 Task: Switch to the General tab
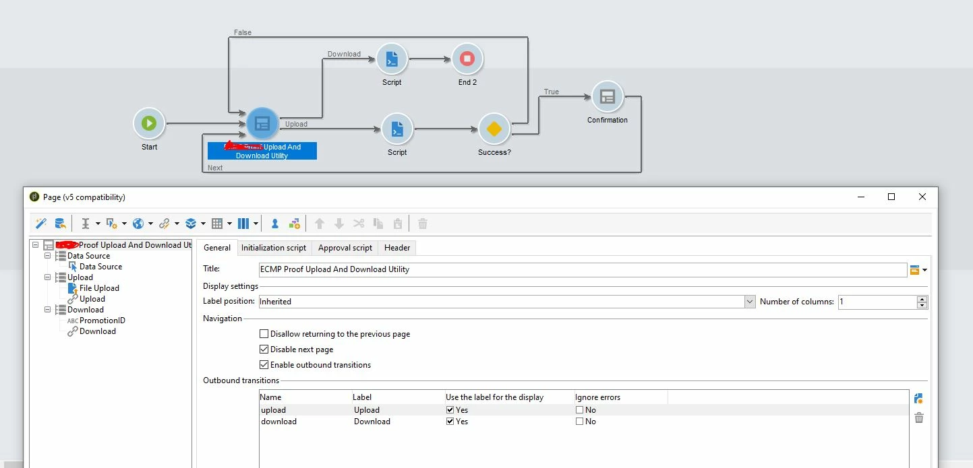coord(217,248)
